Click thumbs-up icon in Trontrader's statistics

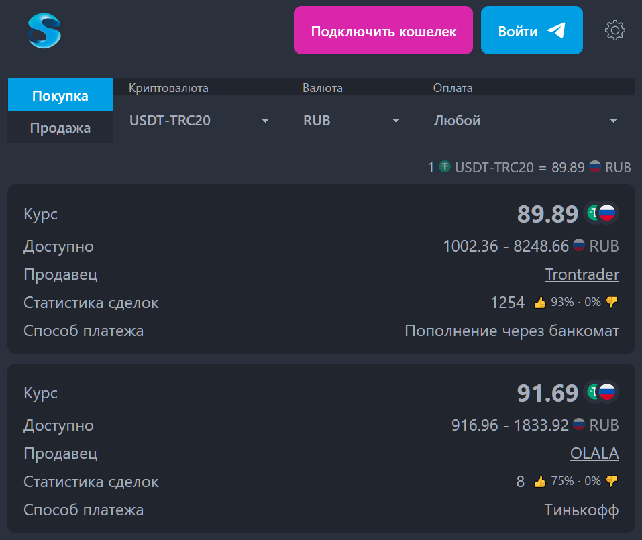[539, 303]
